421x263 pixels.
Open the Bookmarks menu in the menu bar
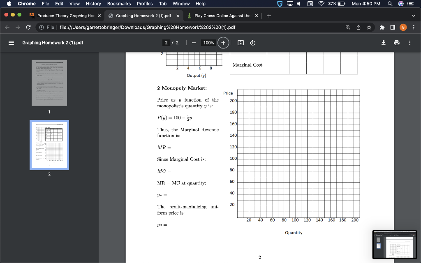[x=119, y=4]
